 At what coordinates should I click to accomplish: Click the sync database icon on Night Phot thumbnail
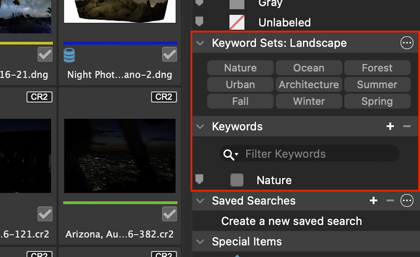tap(69, 55)
